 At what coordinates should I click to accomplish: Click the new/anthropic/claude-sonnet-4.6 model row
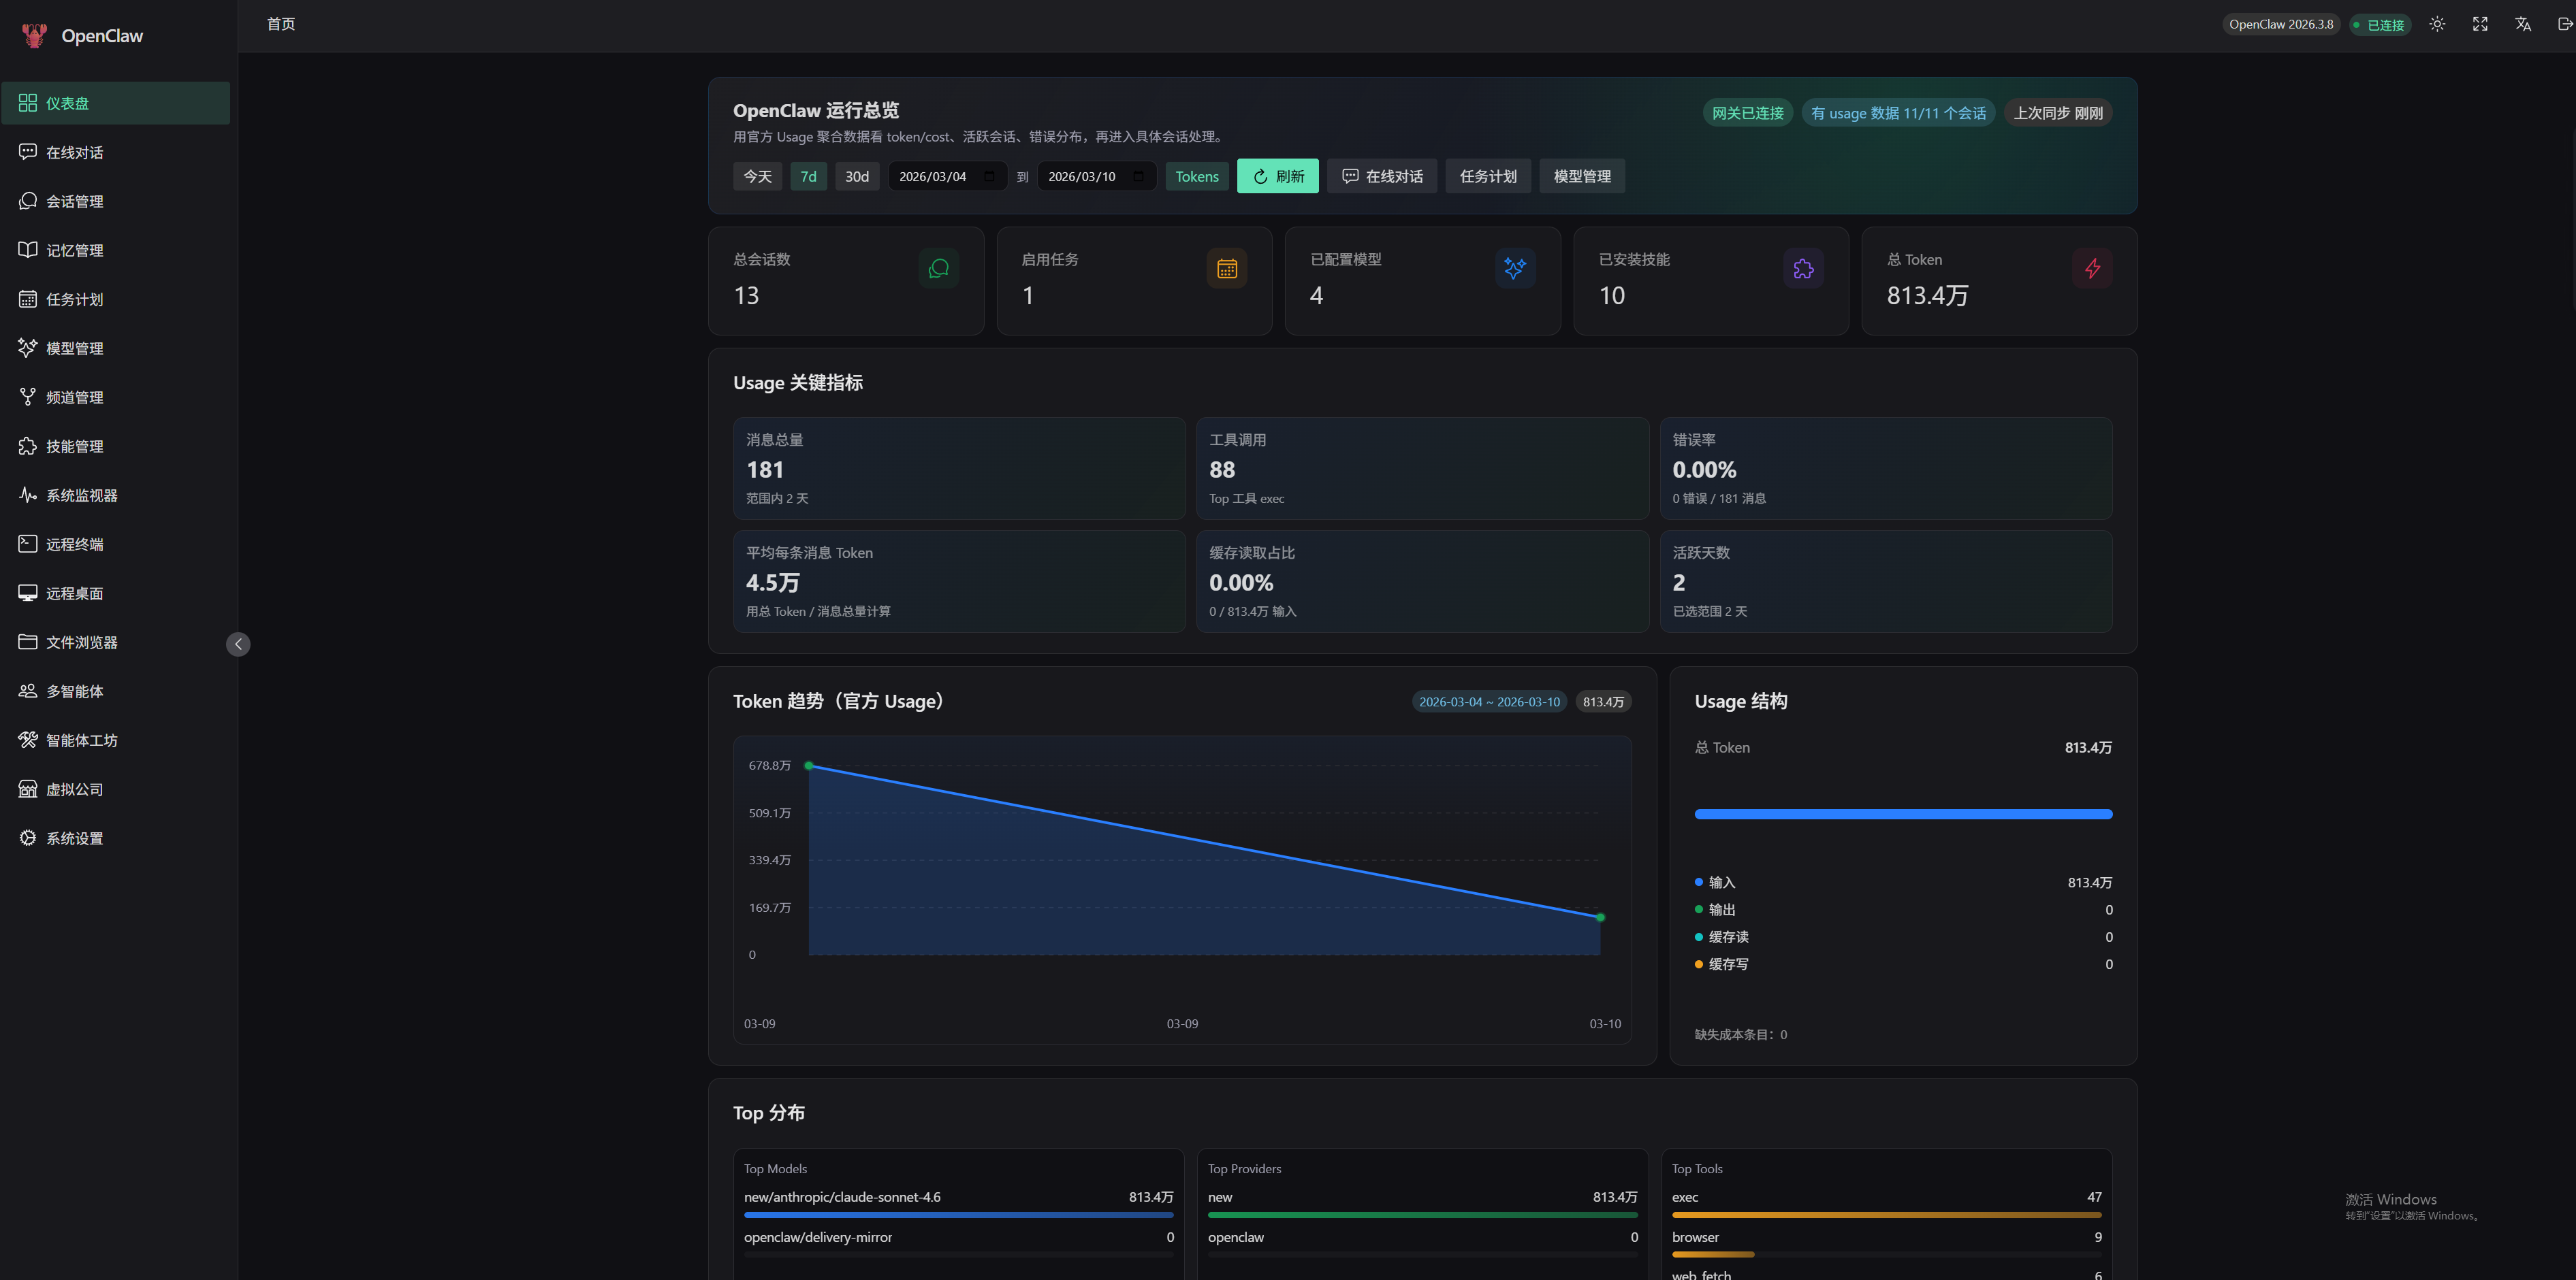958,1203
